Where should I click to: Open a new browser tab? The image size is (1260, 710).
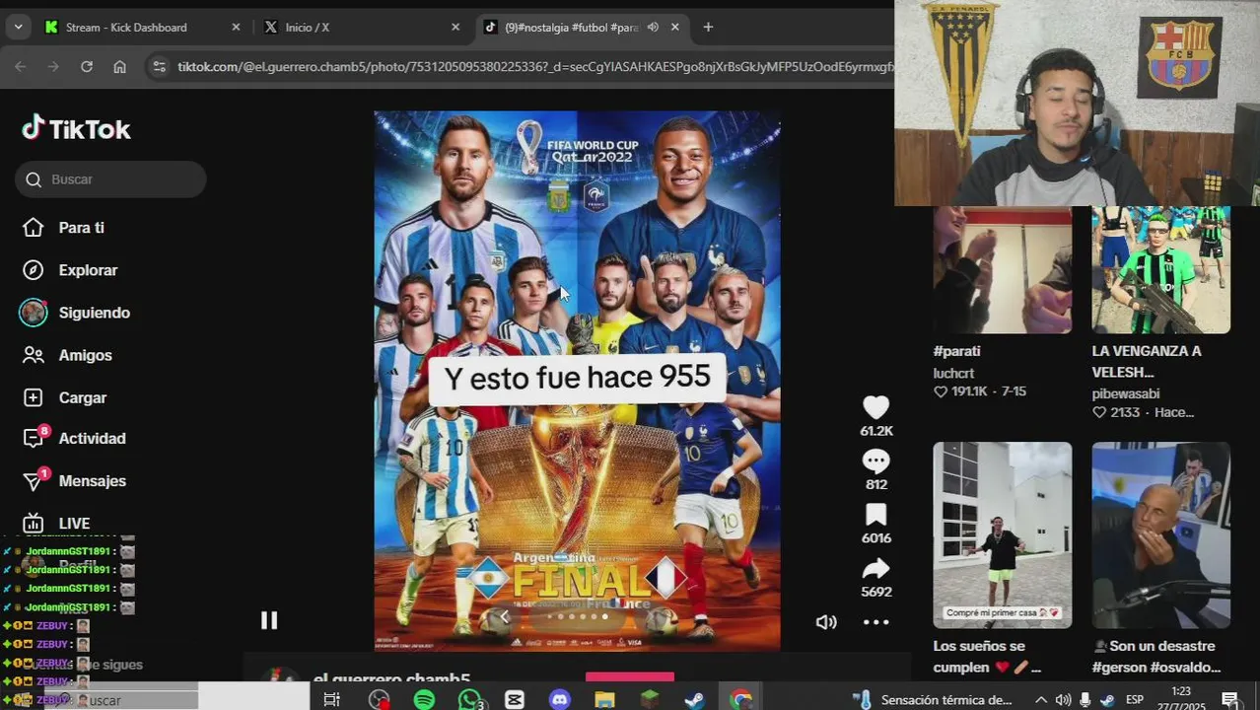[708, 28]
